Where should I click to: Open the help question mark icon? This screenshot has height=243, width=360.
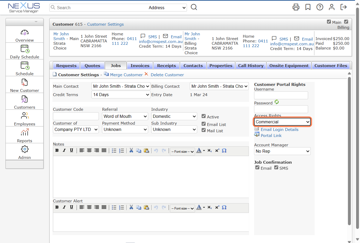(x=320, y=7)
